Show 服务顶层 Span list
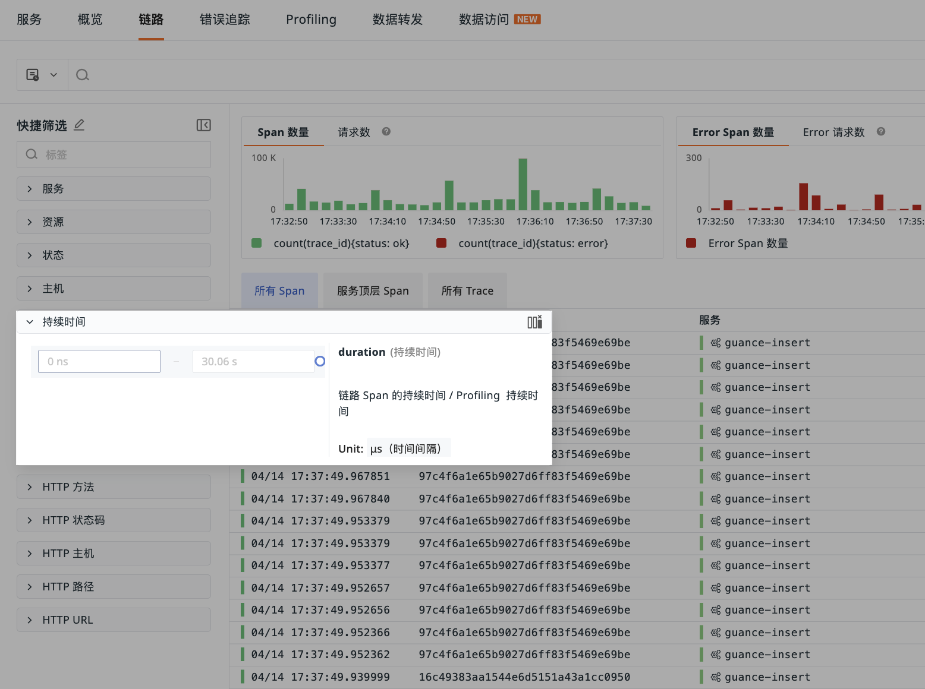925x689 pixels. [373, 290]
